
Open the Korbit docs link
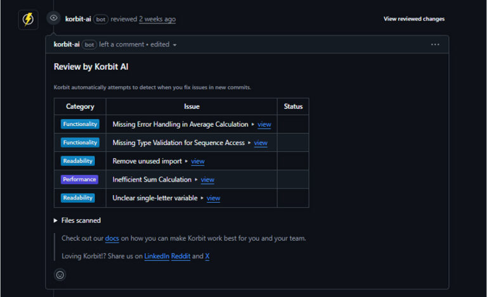pyautogui.click(x=112, y=239)
